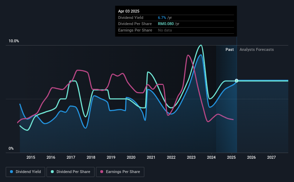294x182 pixels.
Task: Click the RM0.080 dividend per share value
Action: point(166,24)
